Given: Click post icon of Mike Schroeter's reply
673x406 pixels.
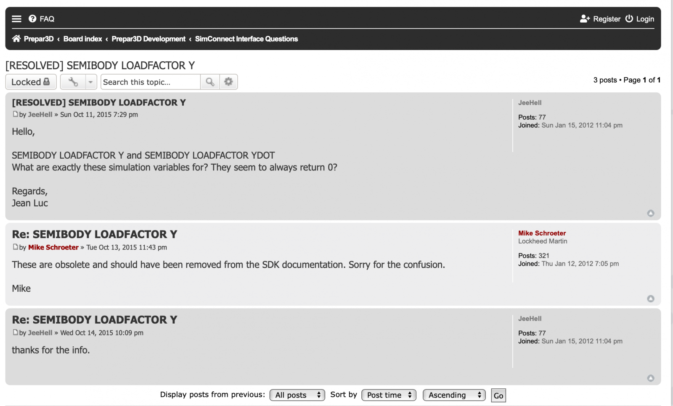Looking at the screenshot, I should 15,247.
